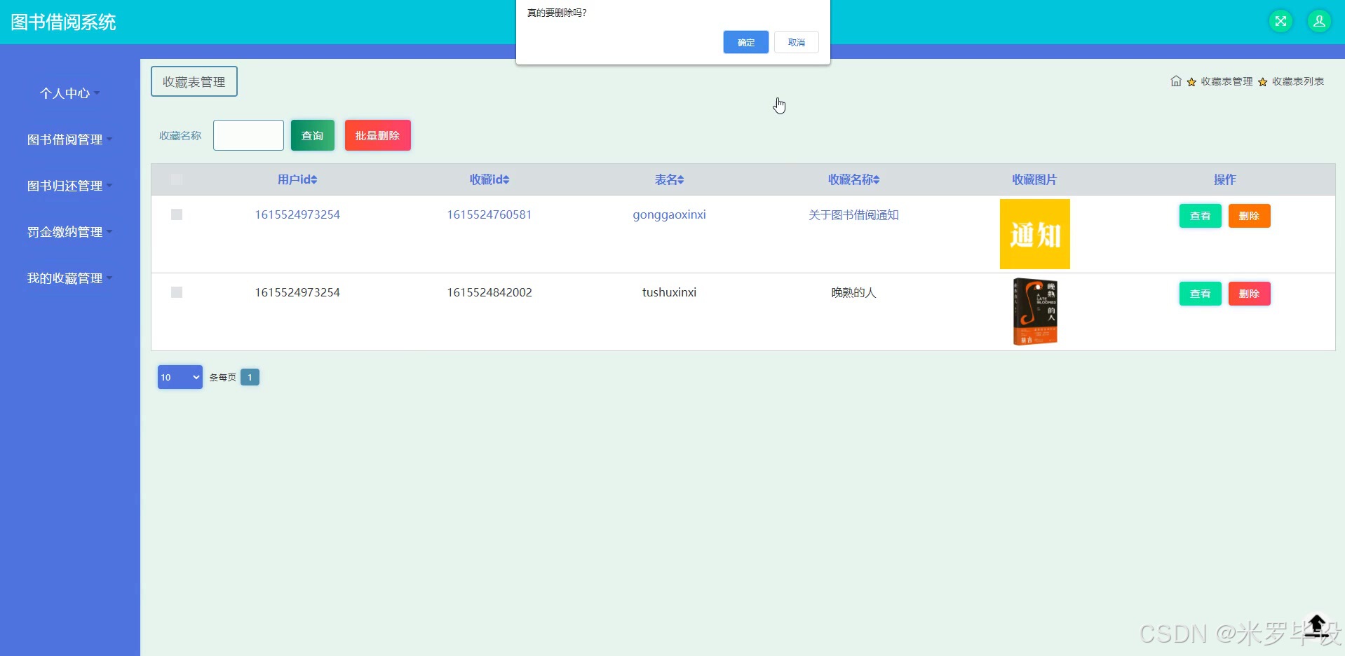Screen dimensions: 1345x656
Task: Sort table by 表名 column arrows
Action: [681, 180]
